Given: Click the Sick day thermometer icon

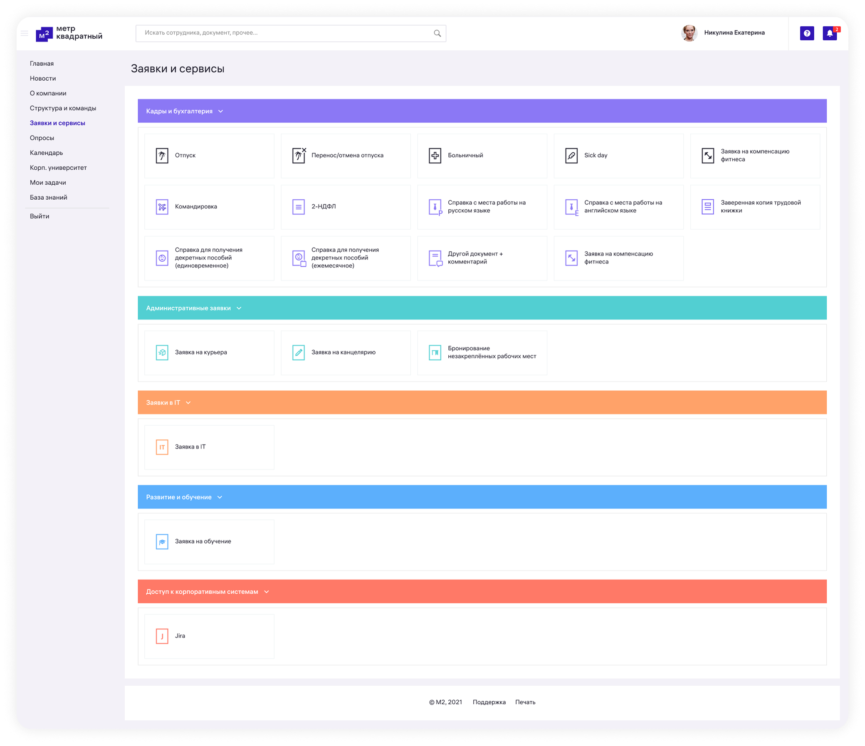Looking at the screenshot, I should pyautogui.click(x=571, y=156).
